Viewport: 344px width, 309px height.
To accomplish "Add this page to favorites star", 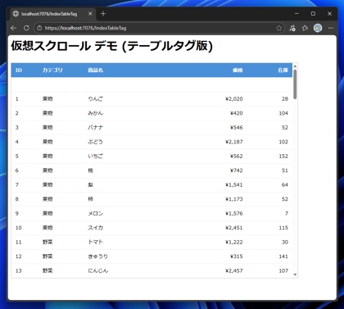I will 278,28.
